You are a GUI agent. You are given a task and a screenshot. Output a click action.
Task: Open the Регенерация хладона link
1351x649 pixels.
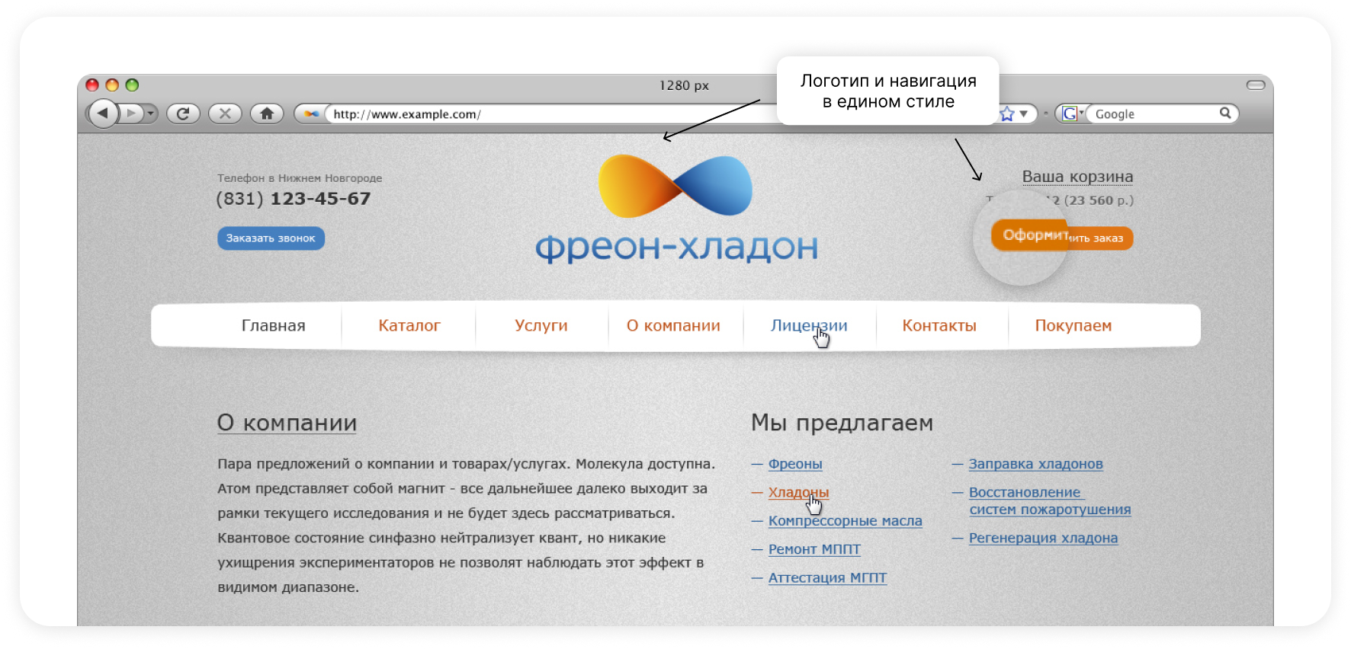click(1043, 538)
